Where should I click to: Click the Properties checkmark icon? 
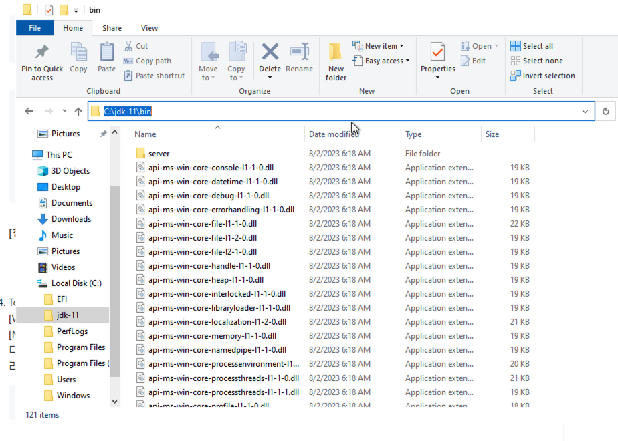[x=437, y=52]
